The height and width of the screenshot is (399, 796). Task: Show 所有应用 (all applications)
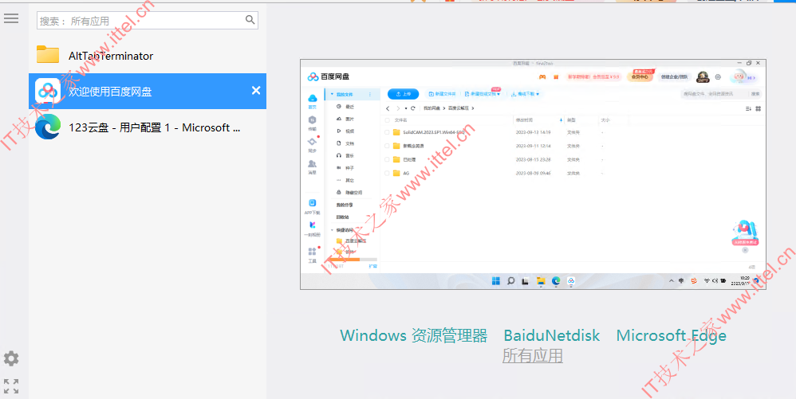coord(533,355)
